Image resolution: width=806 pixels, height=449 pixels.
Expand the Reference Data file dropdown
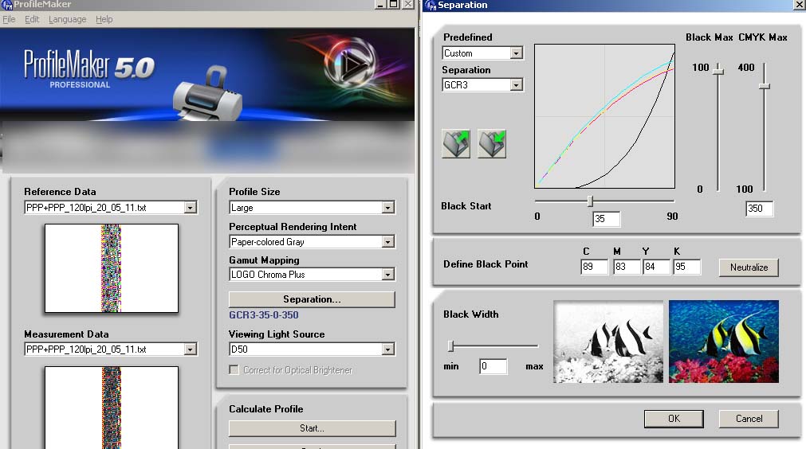tap(191, 207)
